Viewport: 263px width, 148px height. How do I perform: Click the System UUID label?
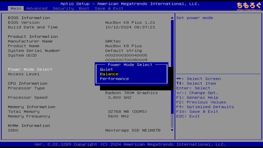(22, 55)
